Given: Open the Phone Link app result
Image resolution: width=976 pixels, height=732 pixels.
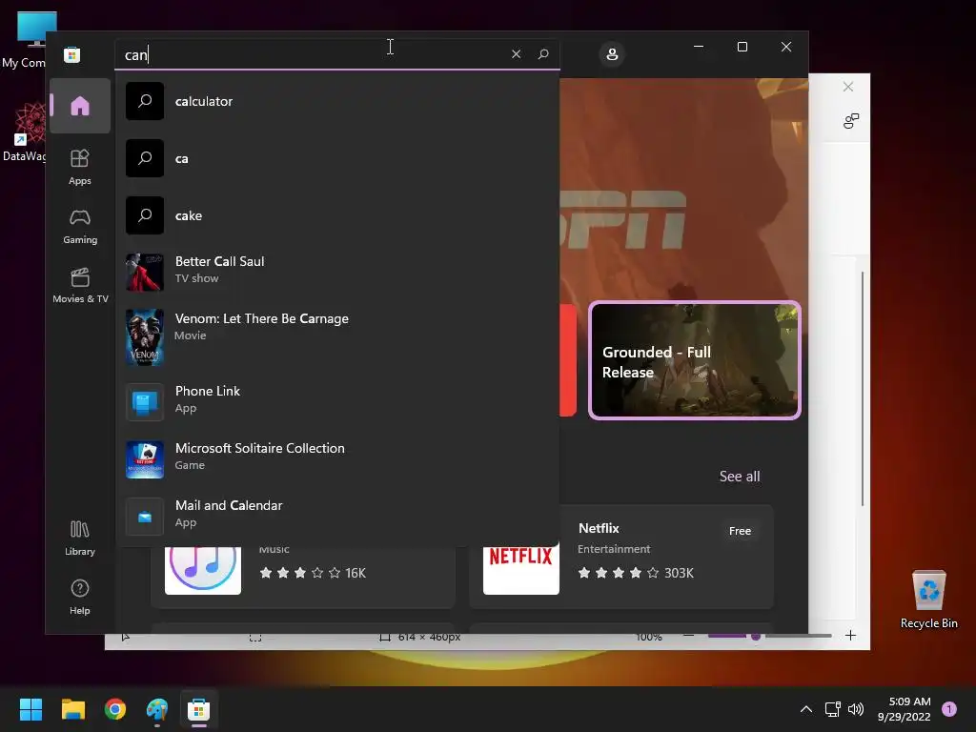Looking at the screenshot, I should point(336,401).
